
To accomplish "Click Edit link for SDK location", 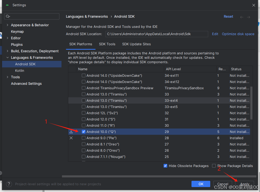I will click(215, 34).
